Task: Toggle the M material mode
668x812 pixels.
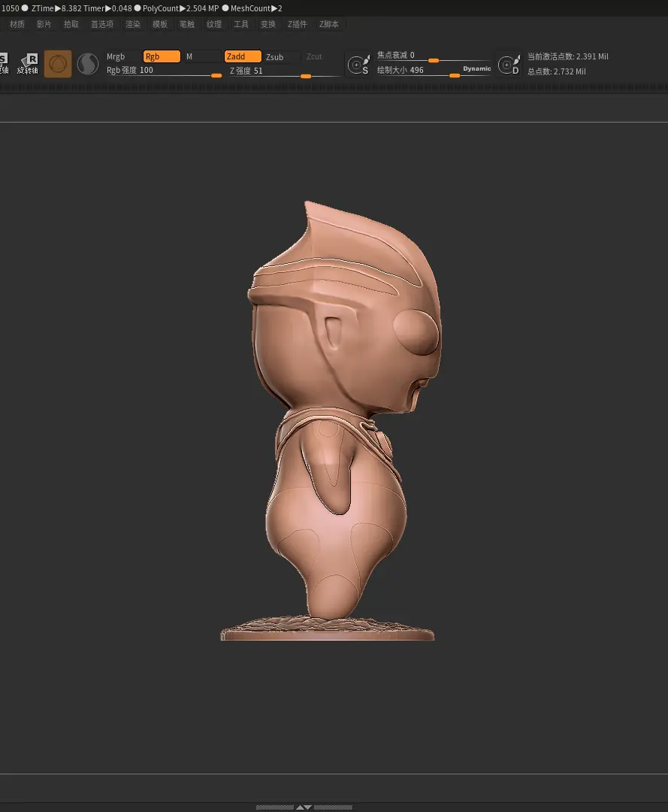Action: point(202,56)
